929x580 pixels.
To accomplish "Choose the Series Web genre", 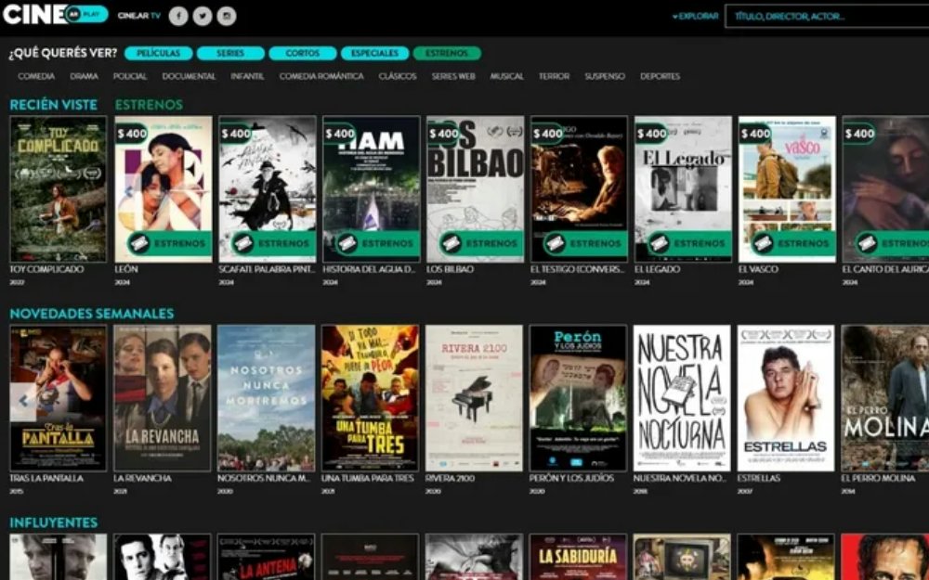I will coord(453,76).
